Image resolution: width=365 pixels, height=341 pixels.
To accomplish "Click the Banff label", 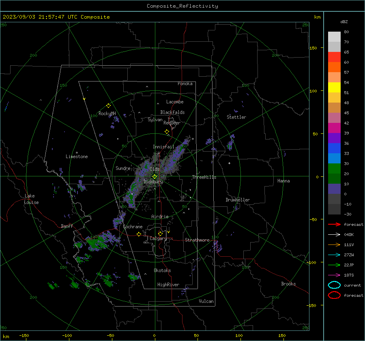I will (x=67, y=226).
